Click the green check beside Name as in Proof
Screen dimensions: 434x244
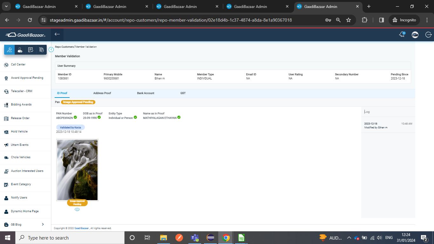click(179, 117)
